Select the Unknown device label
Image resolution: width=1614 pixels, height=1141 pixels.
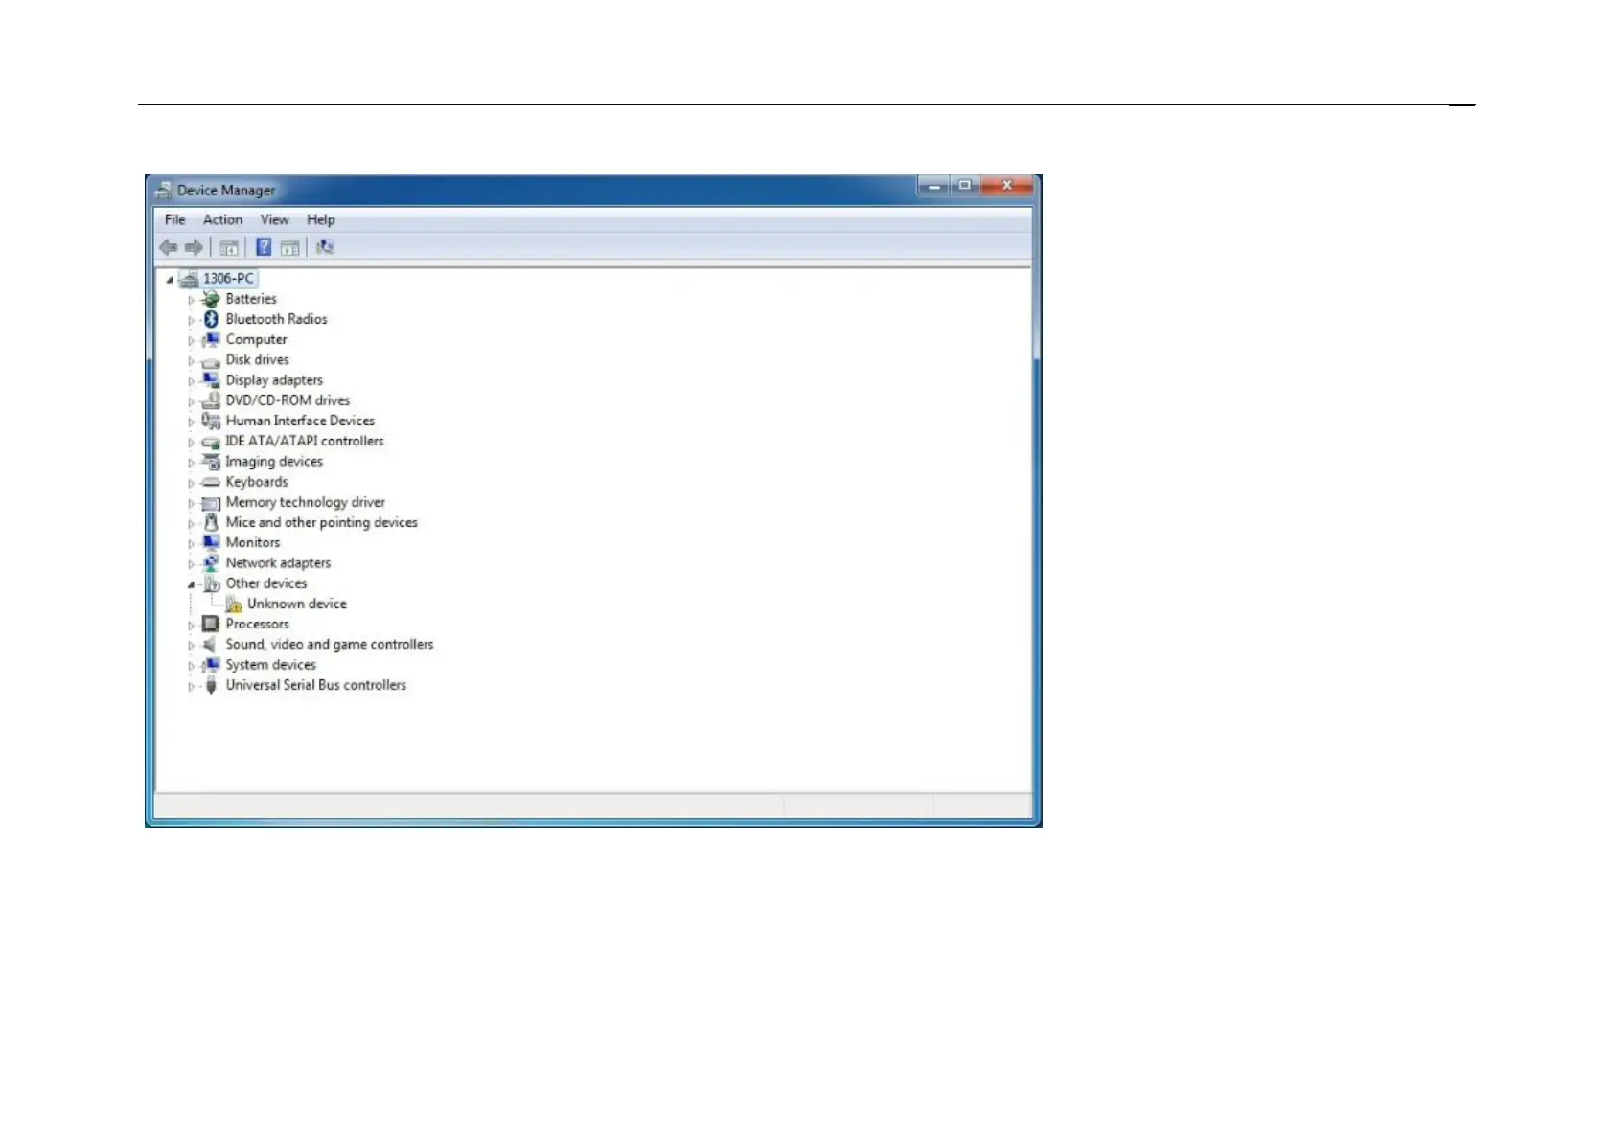297,604
